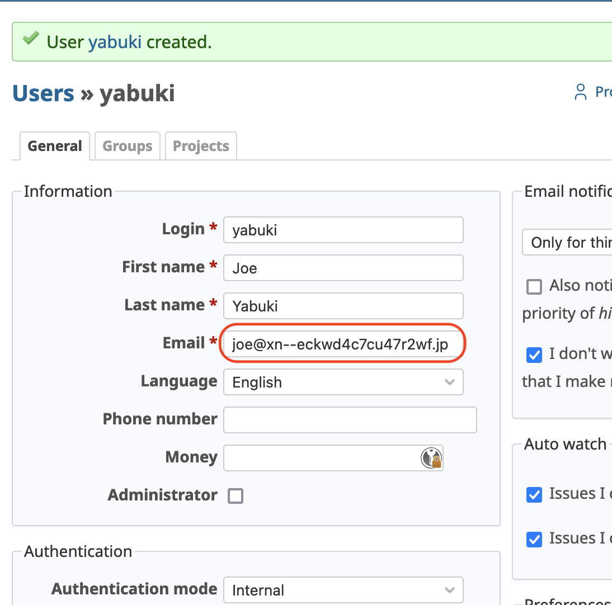Go to Users via breadcrumb link

(x=43, y=93)
